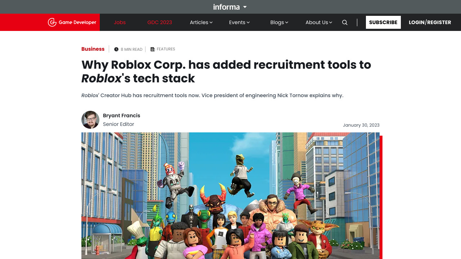The width and height of the screenshot is (461, 259).
Task: Open the Business category link
Action: point(93,49)
